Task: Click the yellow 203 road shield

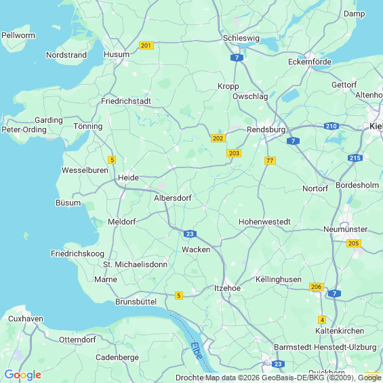Action: [234, 153]
